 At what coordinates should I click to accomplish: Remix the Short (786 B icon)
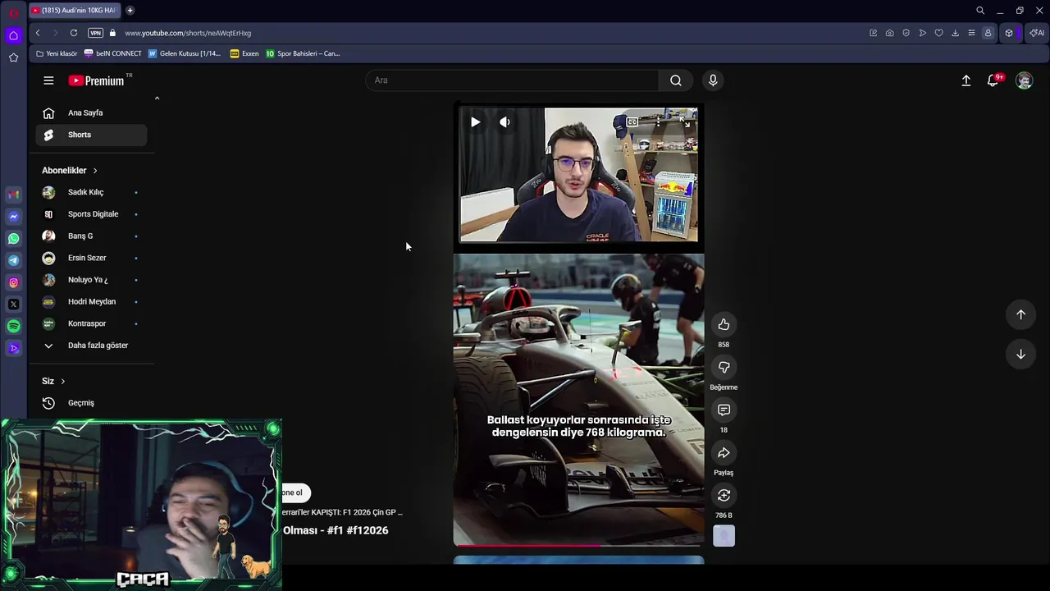[x=724, y=495]
